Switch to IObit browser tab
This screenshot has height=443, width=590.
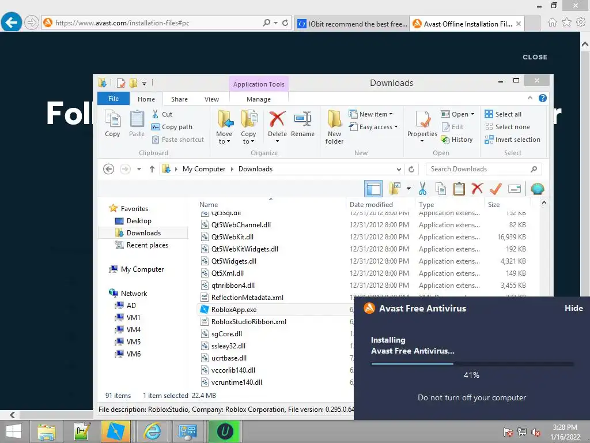(352, 24)
